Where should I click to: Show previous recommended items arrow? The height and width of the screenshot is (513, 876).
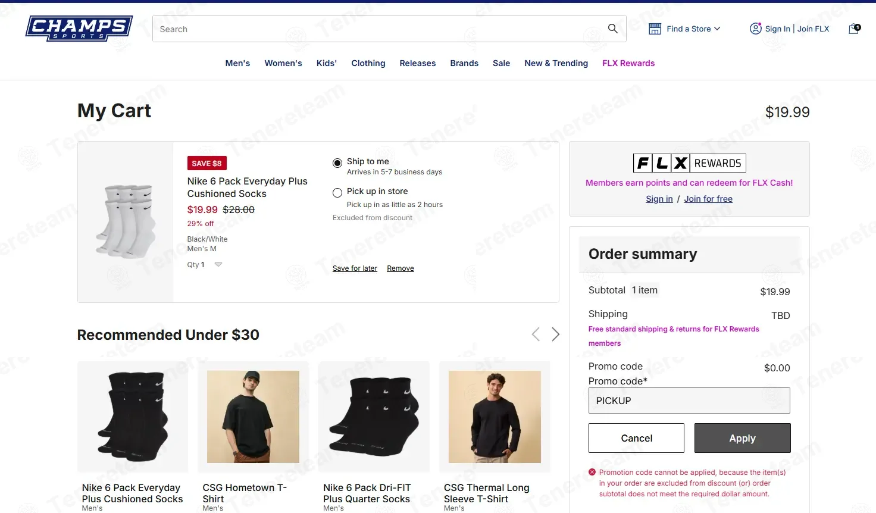536,334
